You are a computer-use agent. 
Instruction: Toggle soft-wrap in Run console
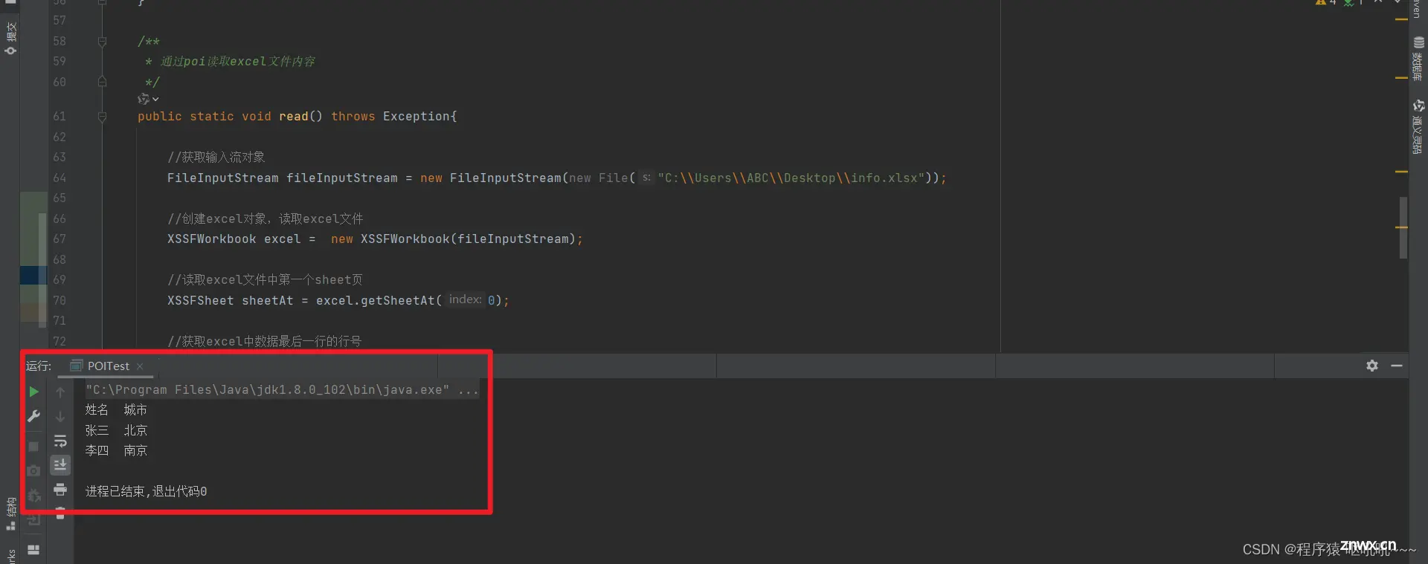click(60, 441)
